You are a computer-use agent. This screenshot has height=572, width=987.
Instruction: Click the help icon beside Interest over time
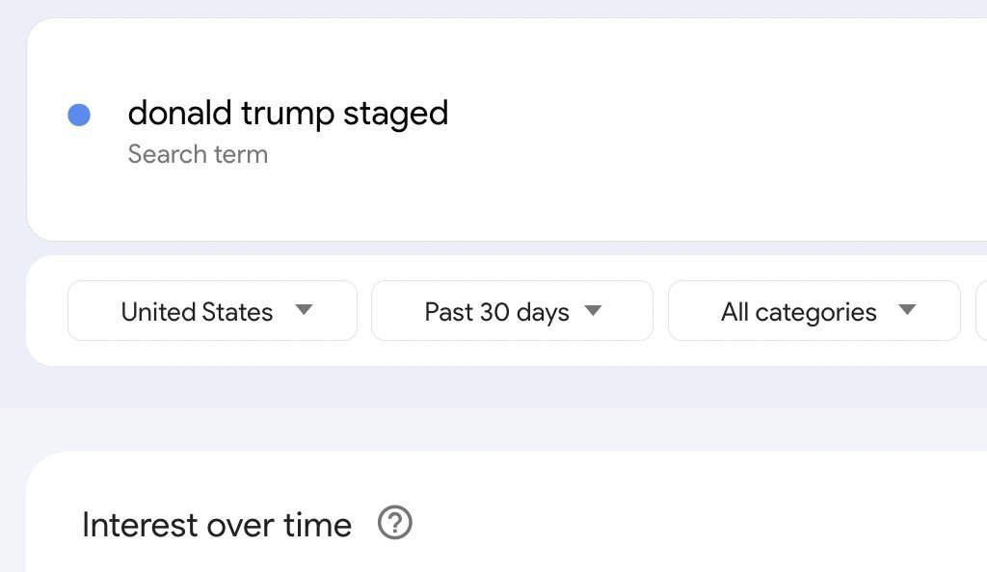click(394, 524)
